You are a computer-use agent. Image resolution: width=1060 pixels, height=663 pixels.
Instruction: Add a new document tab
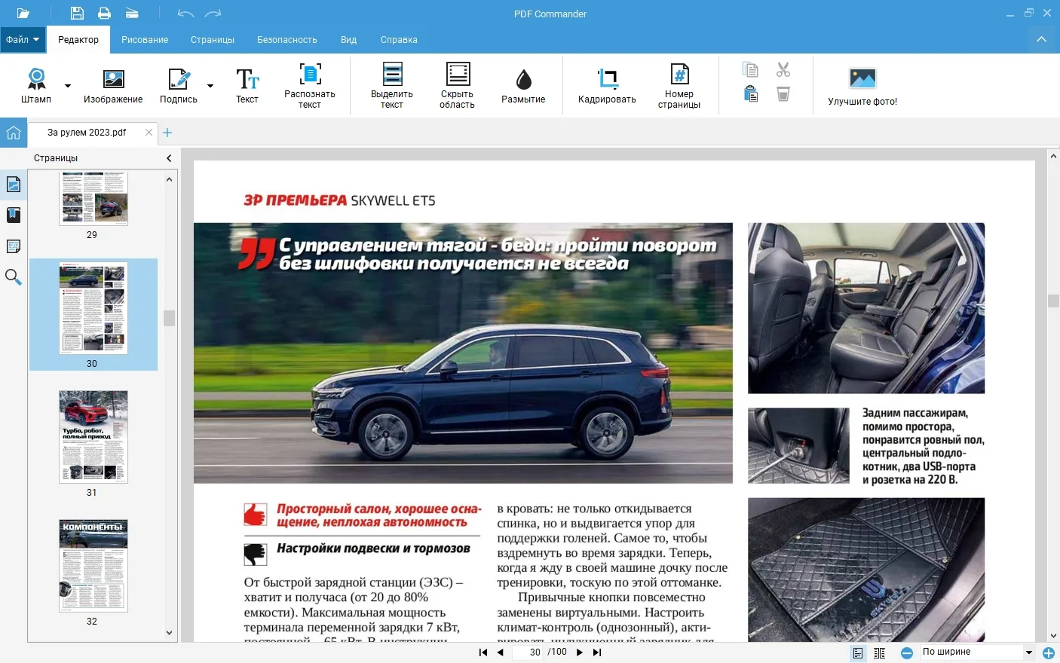tap(167, 133)
